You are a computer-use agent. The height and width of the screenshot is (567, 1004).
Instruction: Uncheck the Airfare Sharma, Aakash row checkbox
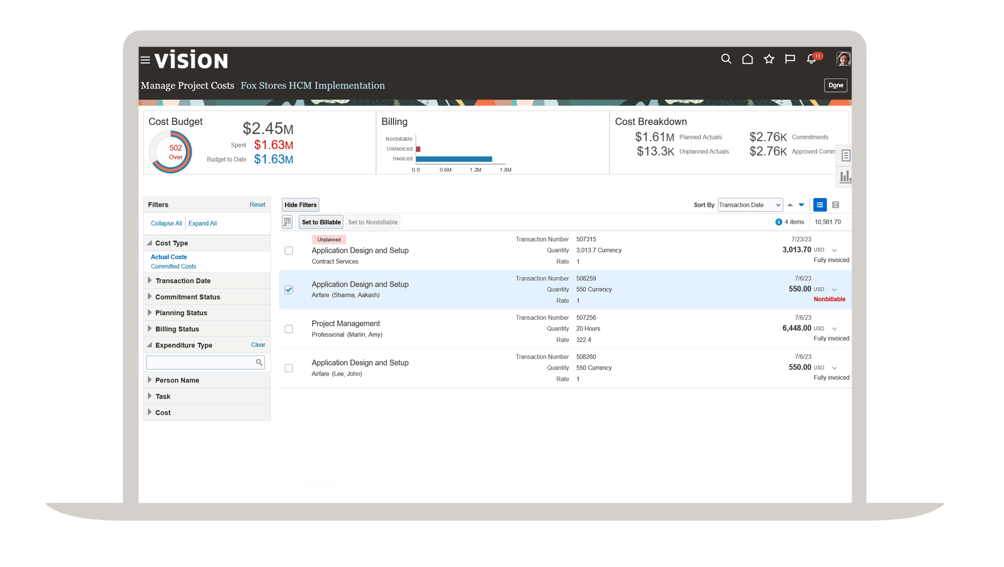289,290
